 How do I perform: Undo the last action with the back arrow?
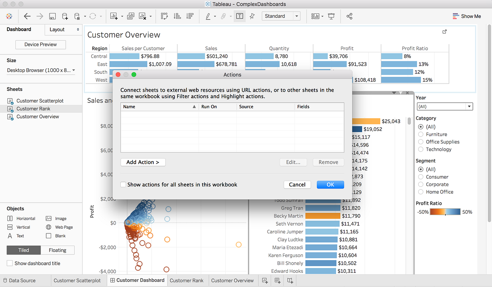[x=27, y=16]
